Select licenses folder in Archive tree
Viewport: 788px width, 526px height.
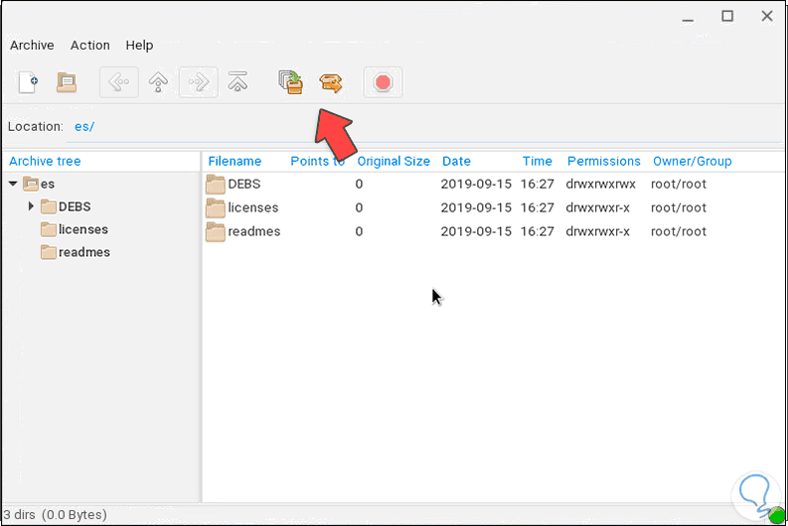[x=75, y=229]
